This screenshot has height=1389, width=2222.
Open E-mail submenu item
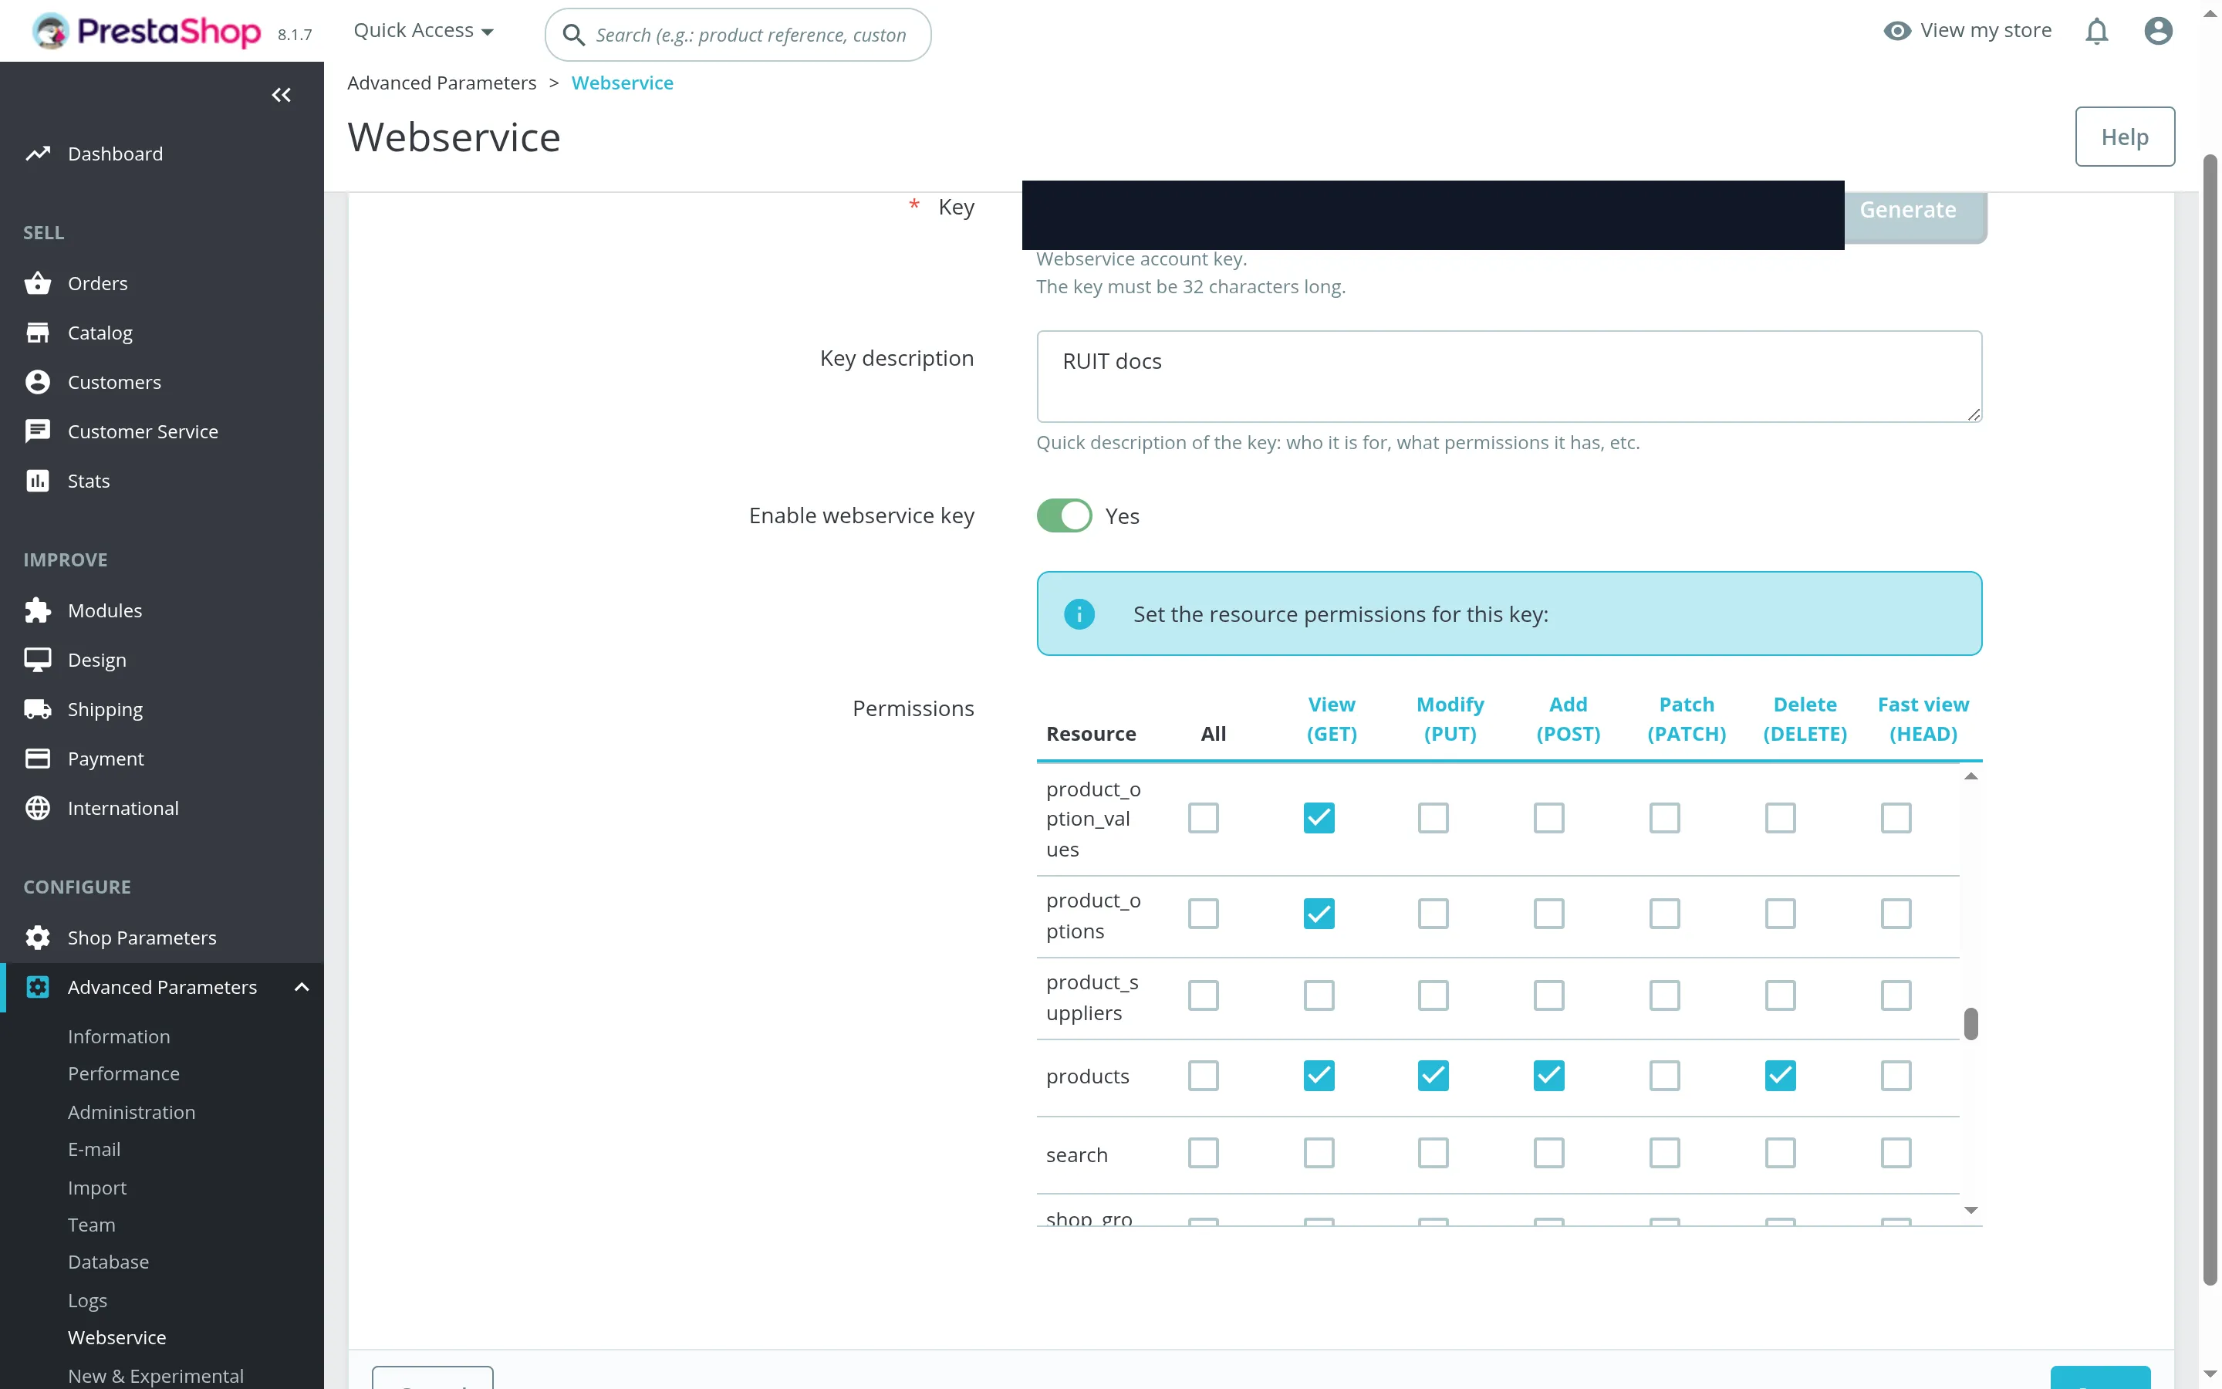(93, 1149)
